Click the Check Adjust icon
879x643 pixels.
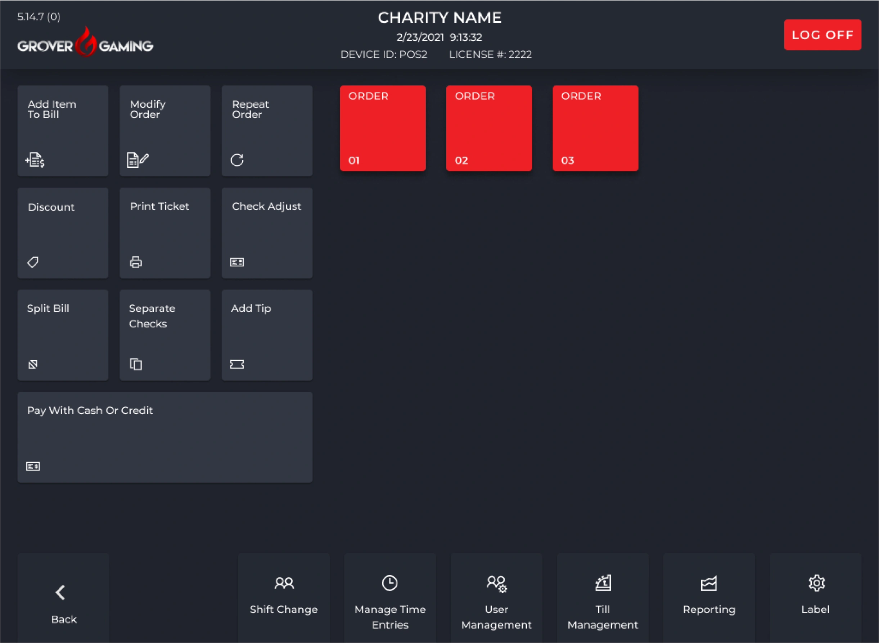[x=237, y=262]
